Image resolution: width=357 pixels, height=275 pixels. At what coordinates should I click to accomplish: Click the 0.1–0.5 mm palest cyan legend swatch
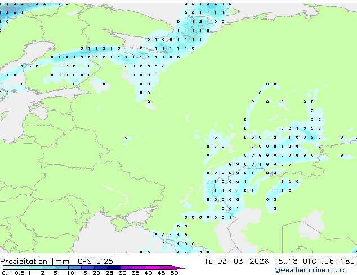(x=10, y=268)
